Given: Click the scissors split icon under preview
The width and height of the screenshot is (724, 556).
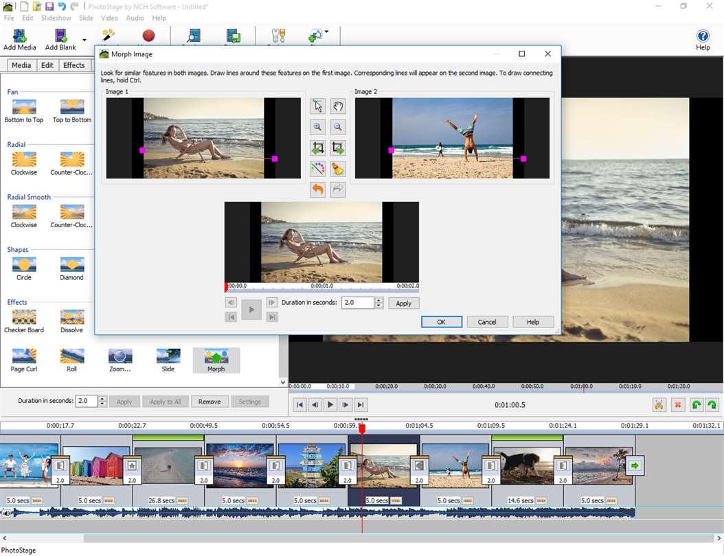Looking at the screenshot, I should [x=659, y=405].
